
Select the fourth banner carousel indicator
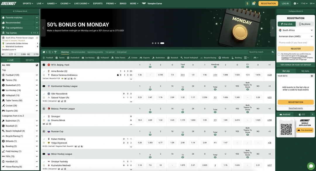pos(162,43)
